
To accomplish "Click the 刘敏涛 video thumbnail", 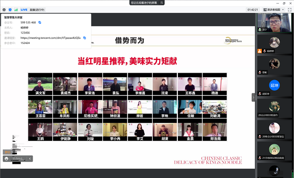I will pos(215,107).
